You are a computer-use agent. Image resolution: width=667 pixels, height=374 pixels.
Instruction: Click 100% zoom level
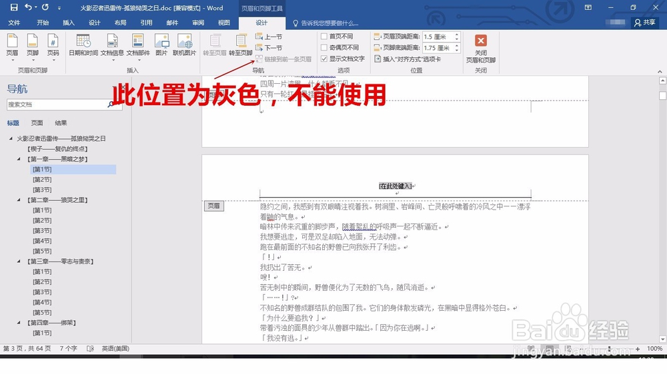(x=654, y=349)
